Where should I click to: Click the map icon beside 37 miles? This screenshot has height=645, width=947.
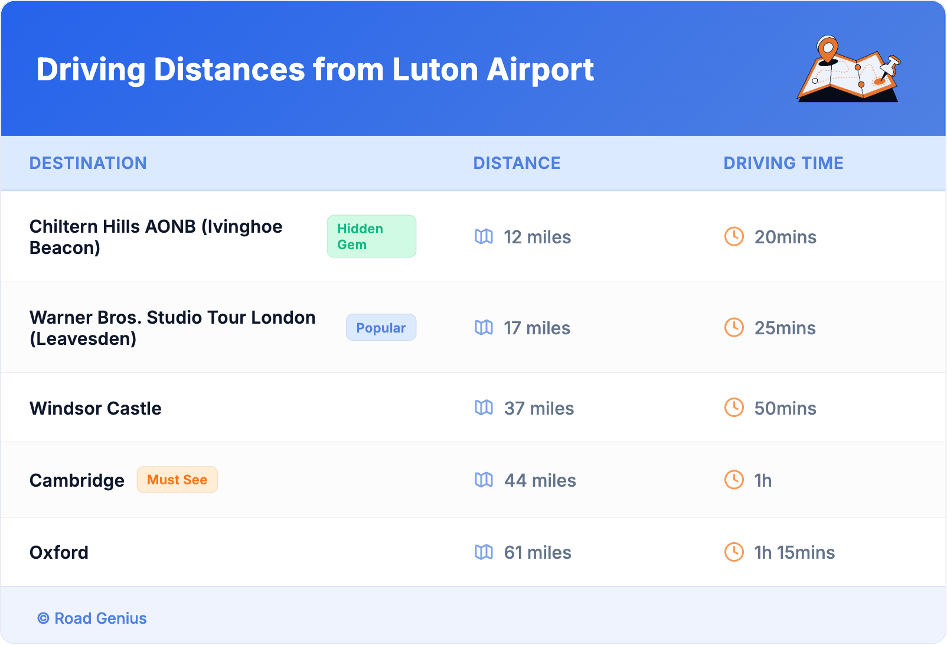(x=484, y=408)
